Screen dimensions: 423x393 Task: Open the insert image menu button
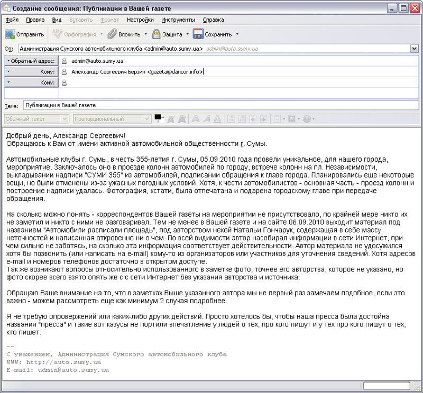(x=294, y=119)
